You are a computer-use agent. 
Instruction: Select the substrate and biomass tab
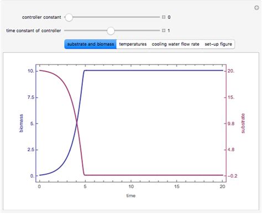(91, 44)
